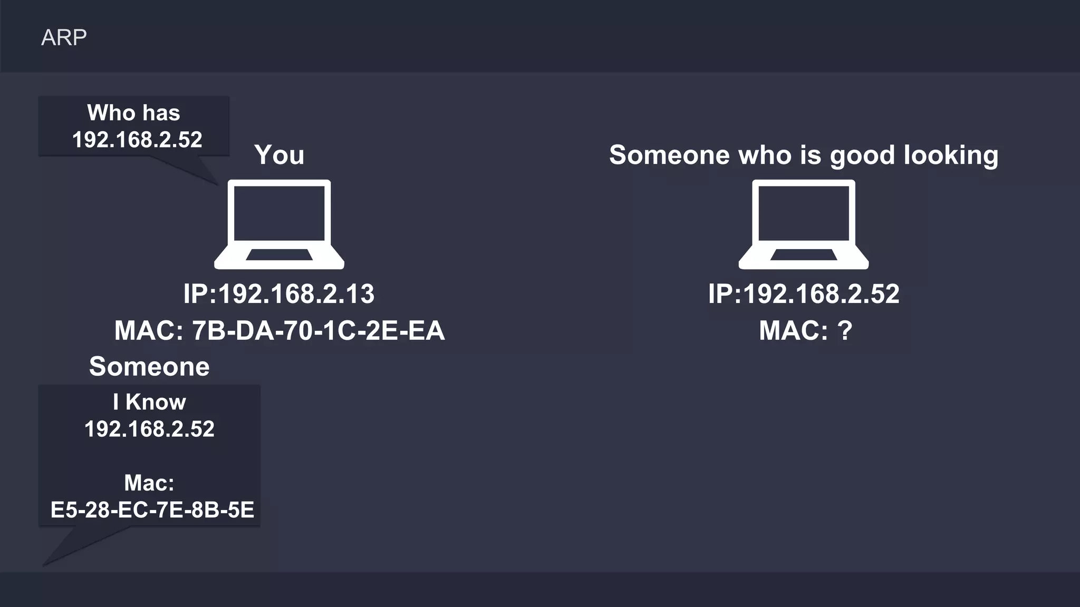Click the 'Mac:' label in lower bubble

coord(149,483)
